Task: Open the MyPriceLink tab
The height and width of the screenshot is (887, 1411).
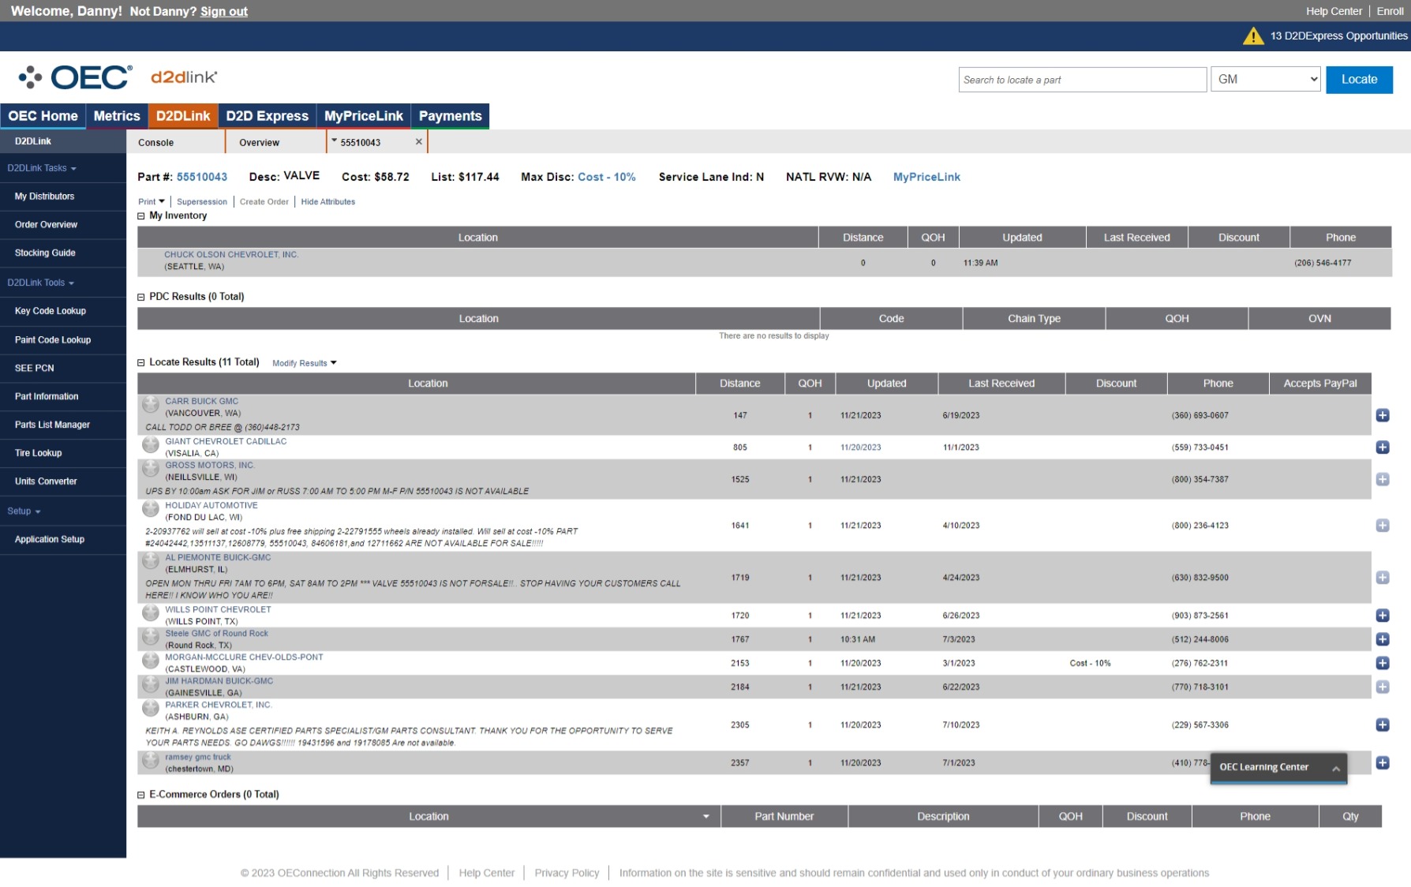Action: pyautogui.click(x=364, y=116)
